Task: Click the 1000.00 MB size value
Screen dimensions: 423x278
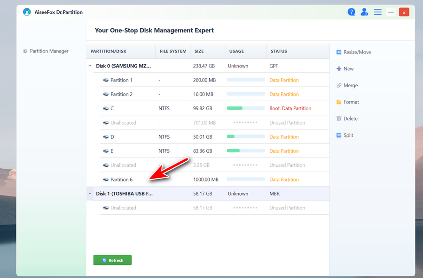Action: coord(206,180)
